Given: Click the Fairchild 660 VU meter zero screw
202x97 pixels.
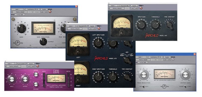Looking at the screenshot, I should (121, 33).
